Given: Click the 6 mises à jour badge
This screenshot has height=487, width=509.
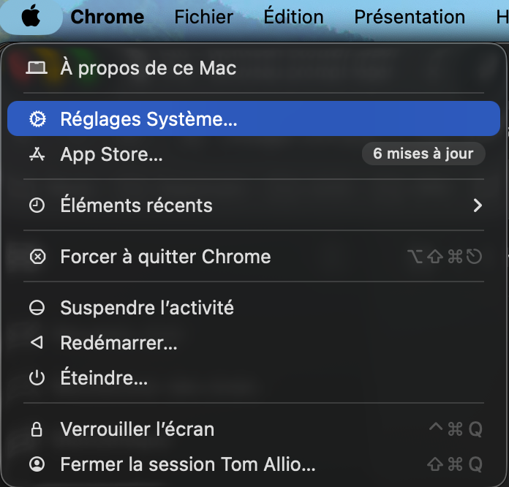Looking at the screenshot, I should coord(423,154).
